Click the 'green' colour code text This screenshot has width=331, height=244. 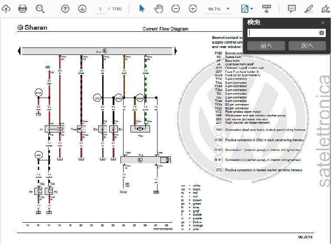197,203
